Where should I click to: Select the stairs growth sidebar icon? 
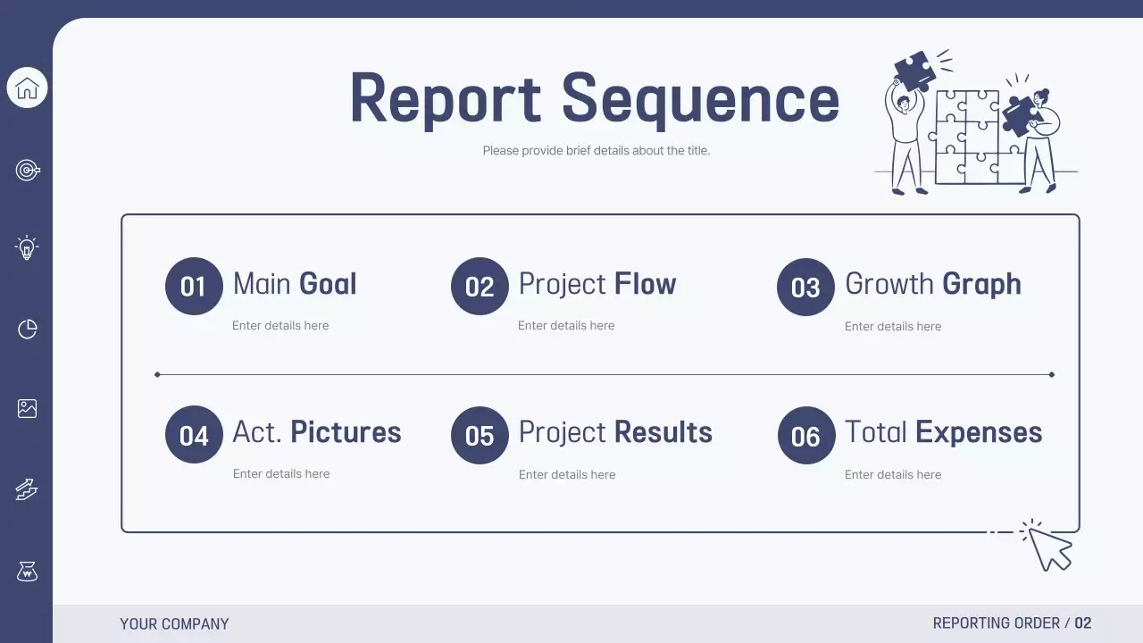point(27,489)
